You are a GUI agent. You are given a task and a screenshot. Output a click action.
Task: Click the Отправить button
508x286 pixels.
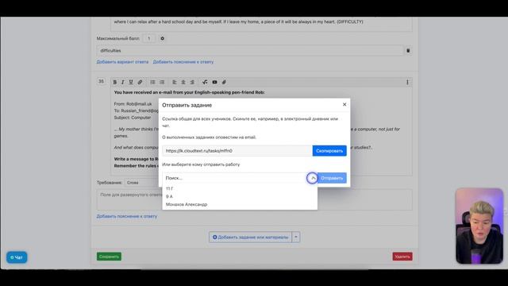click(x=332, y=178)
